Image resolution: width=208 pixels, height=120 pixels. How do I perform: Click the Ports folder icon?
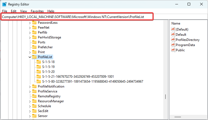[34, 42]
